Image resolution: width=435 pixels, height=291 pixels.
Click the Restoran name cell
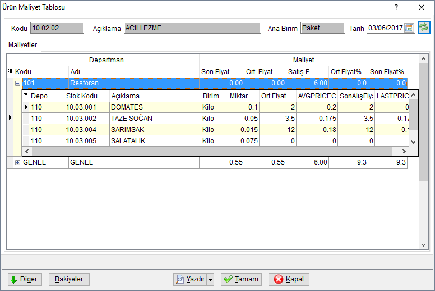tap(134, 83)
